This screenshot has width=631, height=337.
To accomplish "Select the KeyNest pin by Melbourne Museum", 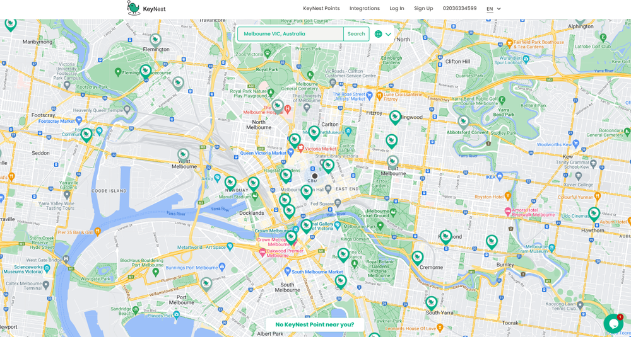I will click(x=314, y=133).
